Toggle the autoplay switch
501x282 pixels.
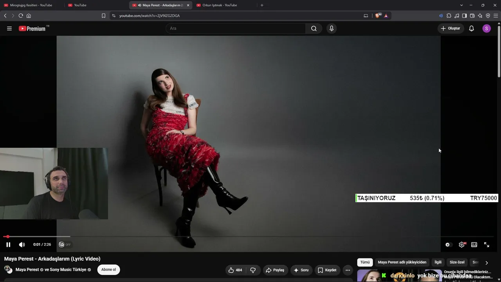(x=449, y=245)
